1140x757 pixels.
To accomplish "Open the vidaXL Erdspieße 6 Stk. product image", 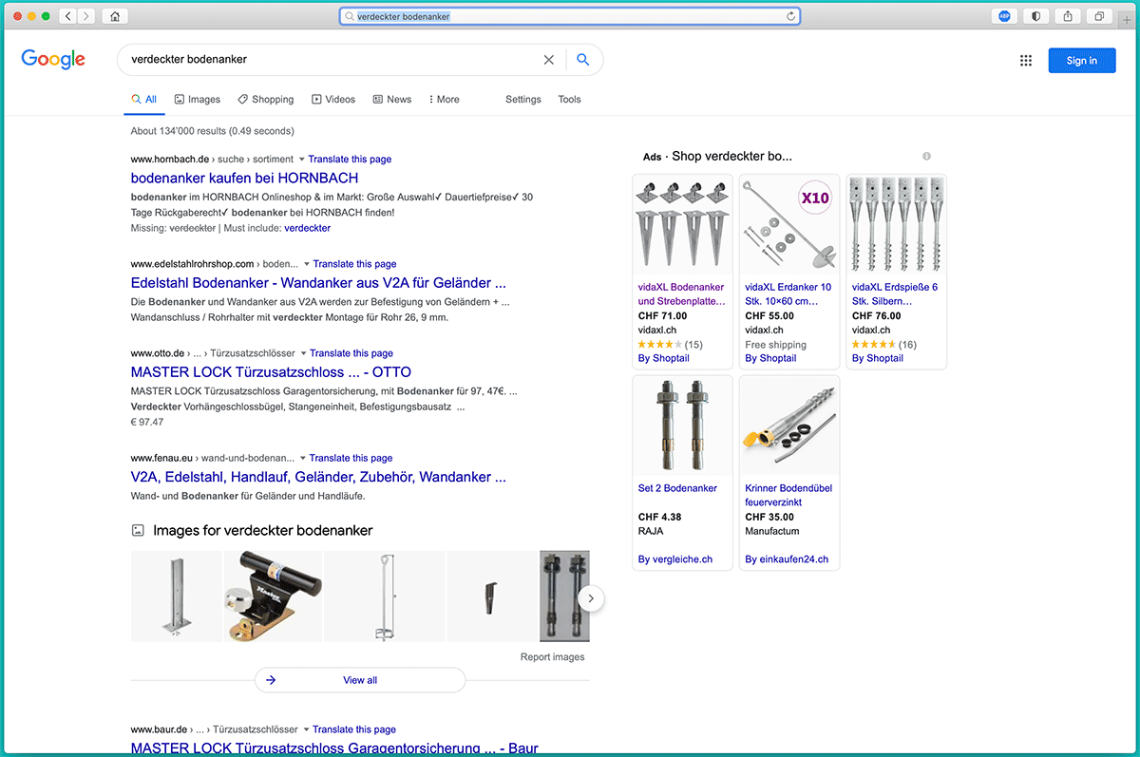I will 897,226.
